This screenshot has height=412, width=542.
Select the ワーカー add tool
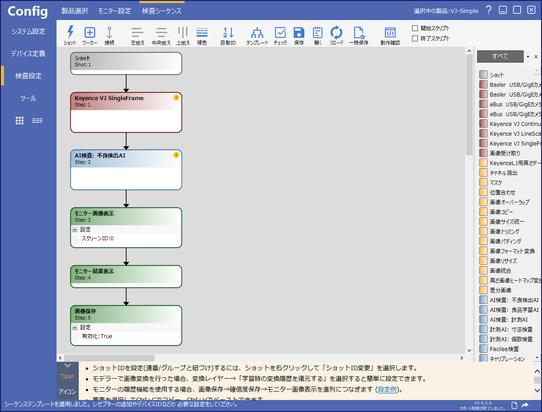click(x=90, y=32)
